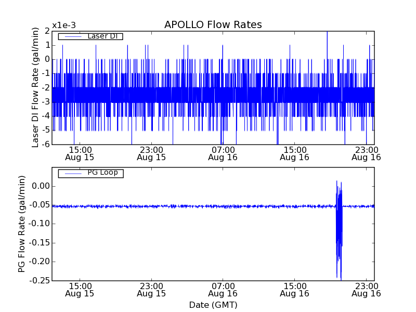The image size is (416, 312).
Task: Click the 0.00 y-axis tick label
Action: point(41,186)
